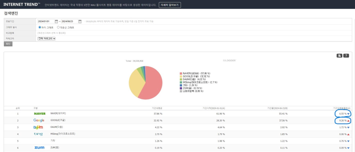
Task: Click the Total count above the pie
Action: click(135, 61)
